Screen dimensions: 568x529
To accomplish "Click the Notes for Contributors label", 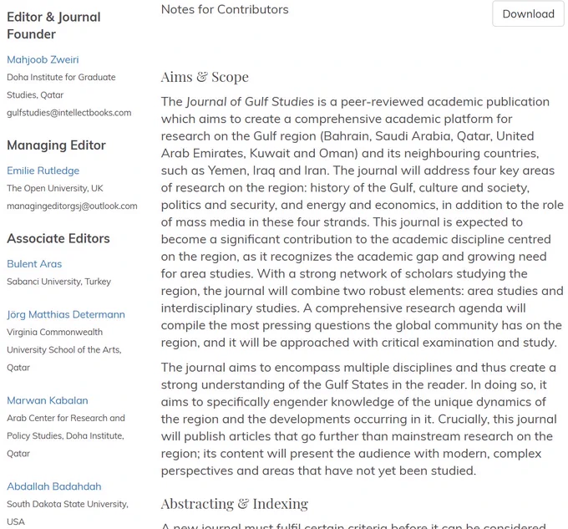I will pos(225,9).
